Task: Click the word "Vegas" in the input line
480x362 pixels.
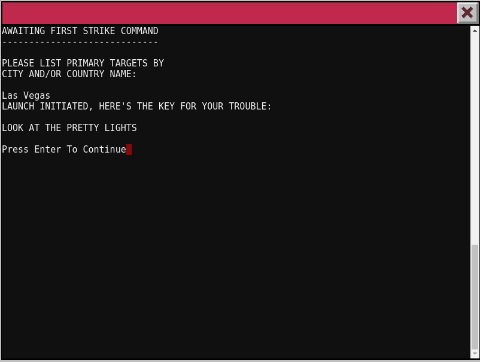Action: pos(37,96)
